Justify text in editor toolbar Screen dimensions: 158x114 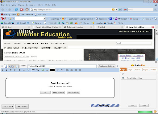(x=80, y=70)
